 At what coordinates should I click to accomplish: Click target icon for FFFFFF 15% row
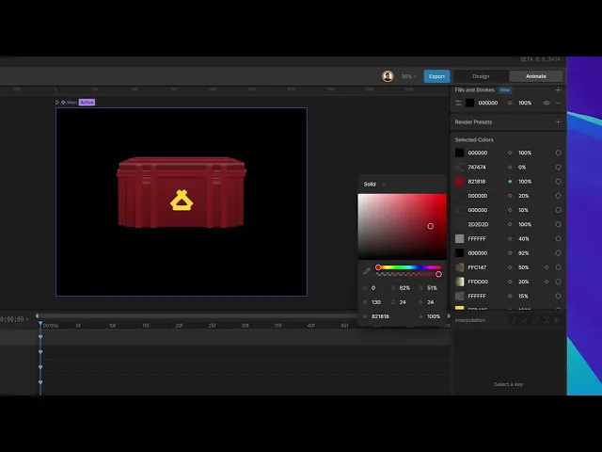[x=558, y=296]
